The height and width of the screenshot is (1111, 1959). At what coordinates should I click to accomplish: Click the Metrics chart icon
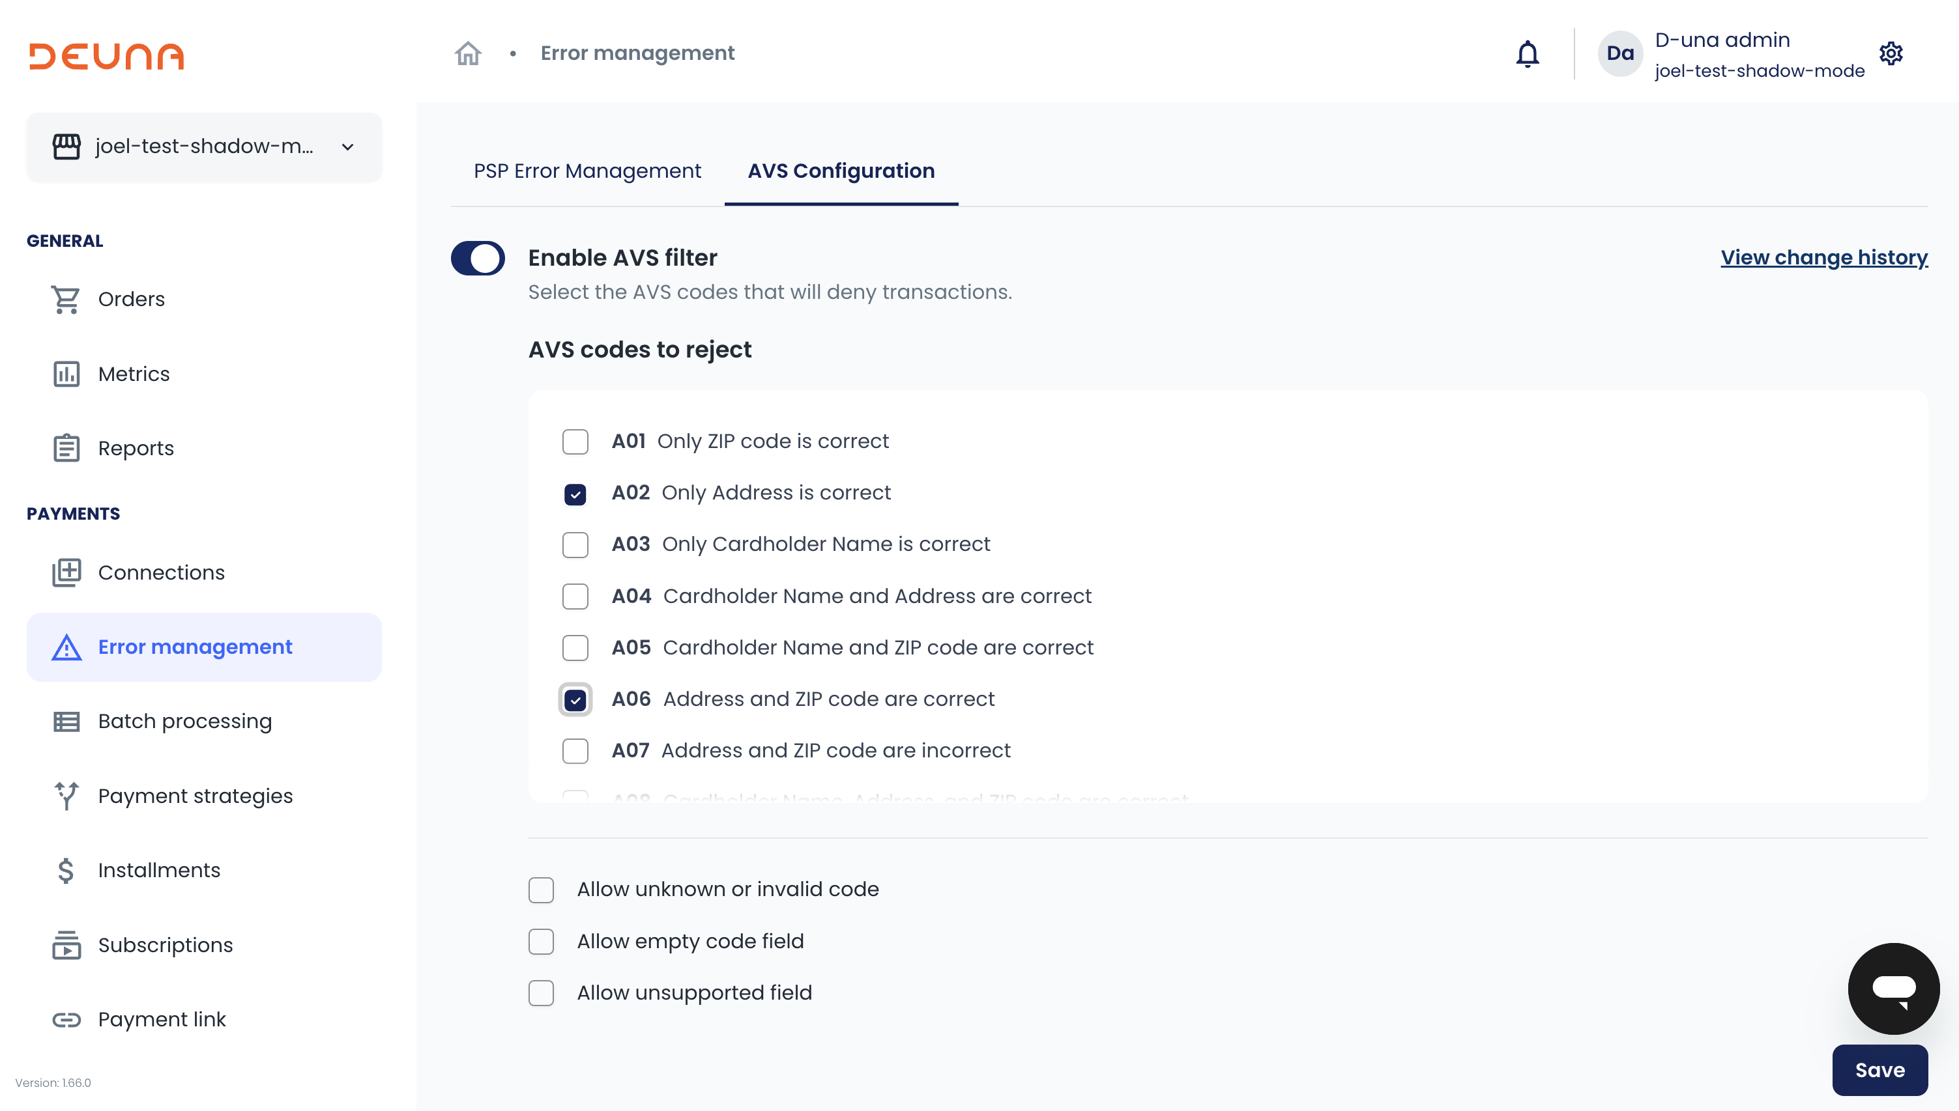[x=66, y=374]
